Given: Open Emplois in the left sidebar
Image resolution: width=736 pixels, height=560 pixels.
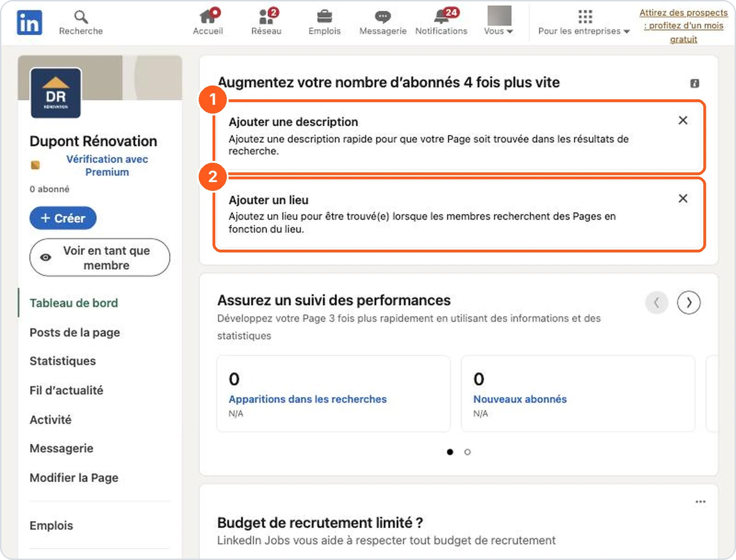Looking at the screenshot, I should [51, 526].
